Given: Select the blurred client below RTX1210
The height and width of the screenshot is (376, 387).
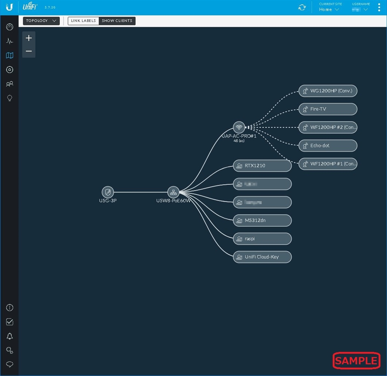Looking at the screenshot, I should (262, 184).
